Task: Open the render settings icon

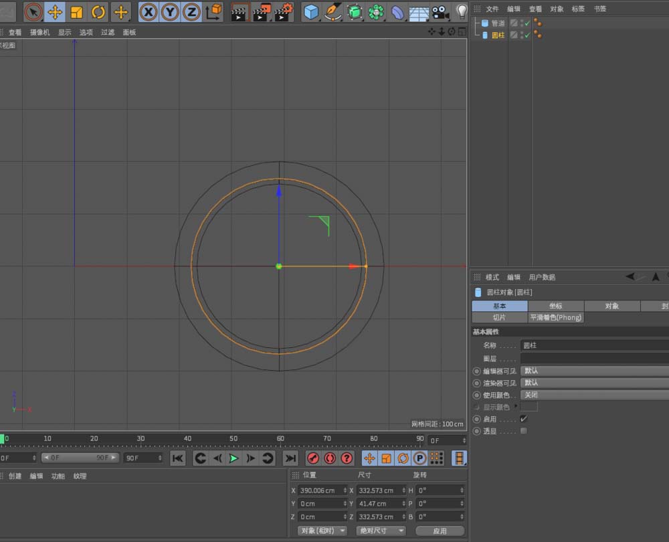Action: (284, 11)
